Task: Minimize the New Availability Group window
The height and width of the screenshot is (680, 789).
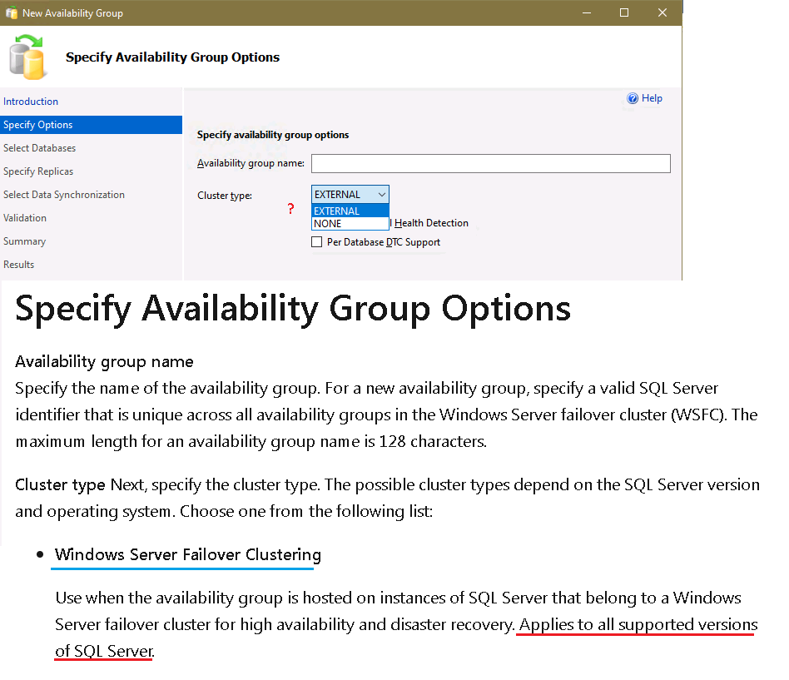Action: click(587, 12)
